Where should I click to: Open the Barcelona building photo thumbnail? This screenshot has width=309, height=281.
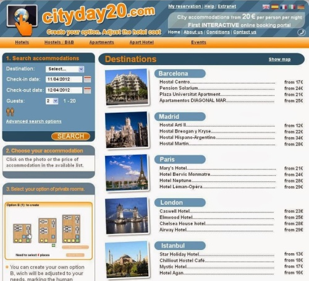127,87
